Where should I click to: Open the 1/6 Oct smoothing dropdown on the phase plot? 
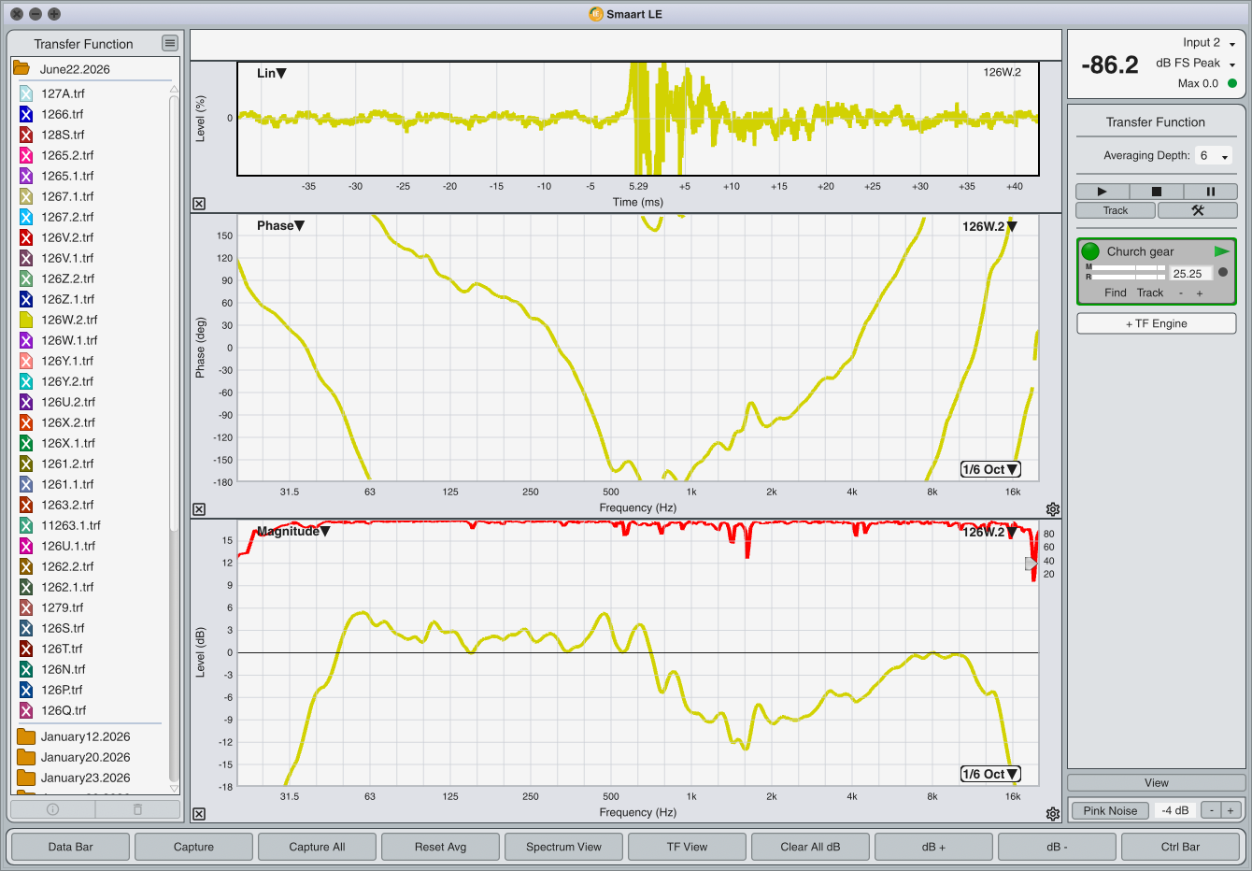tap(990, 469)
